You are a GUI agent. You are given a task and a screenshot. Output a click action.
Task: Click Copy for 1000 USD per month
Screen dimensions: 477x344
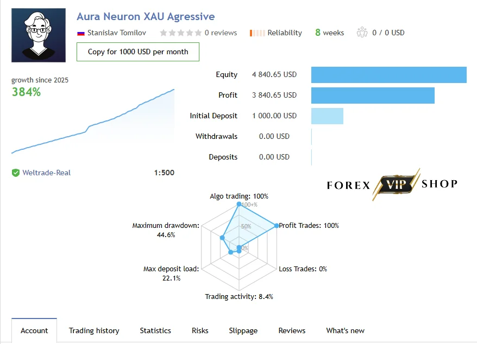point(138,52)
